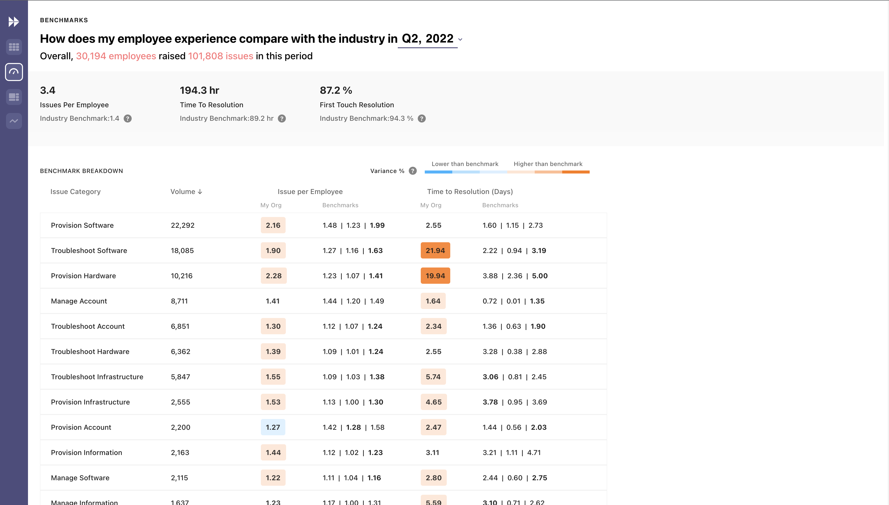Open the Q2, 2022 period dropdown
Image resolution: width=889 pixels, height=505 pixels.
click(427, 38)
